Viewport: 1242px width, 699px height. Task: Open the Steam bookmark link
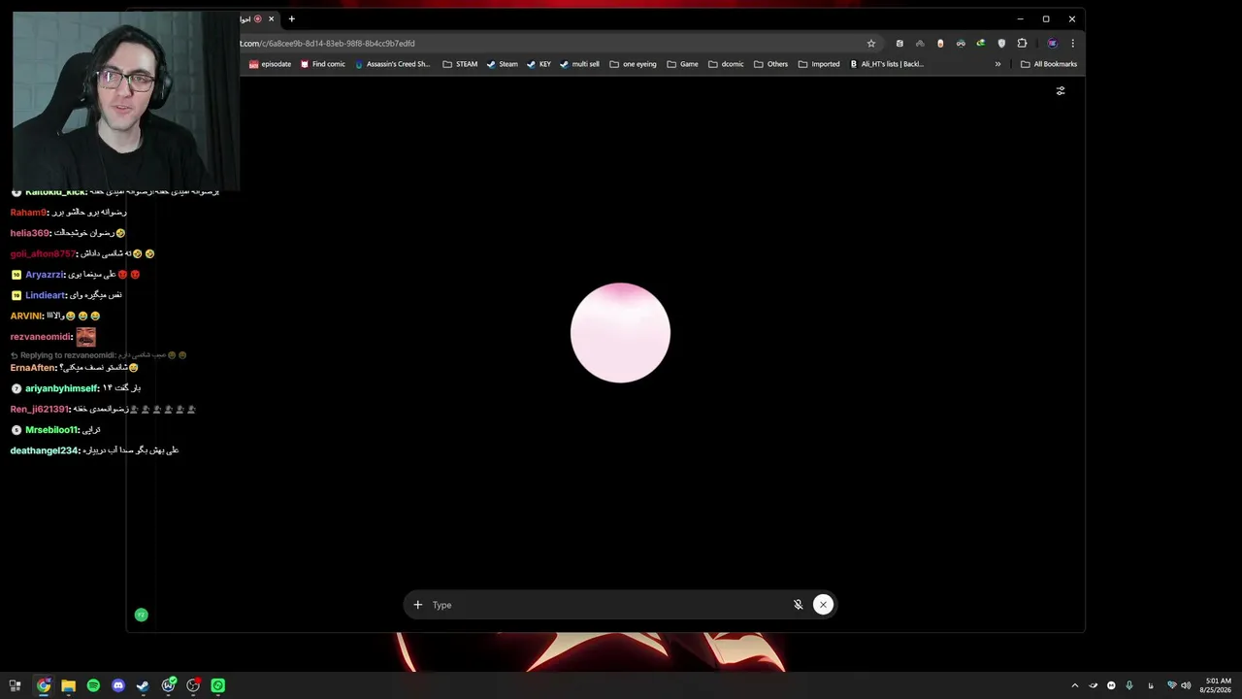click(x=502, y=64)
